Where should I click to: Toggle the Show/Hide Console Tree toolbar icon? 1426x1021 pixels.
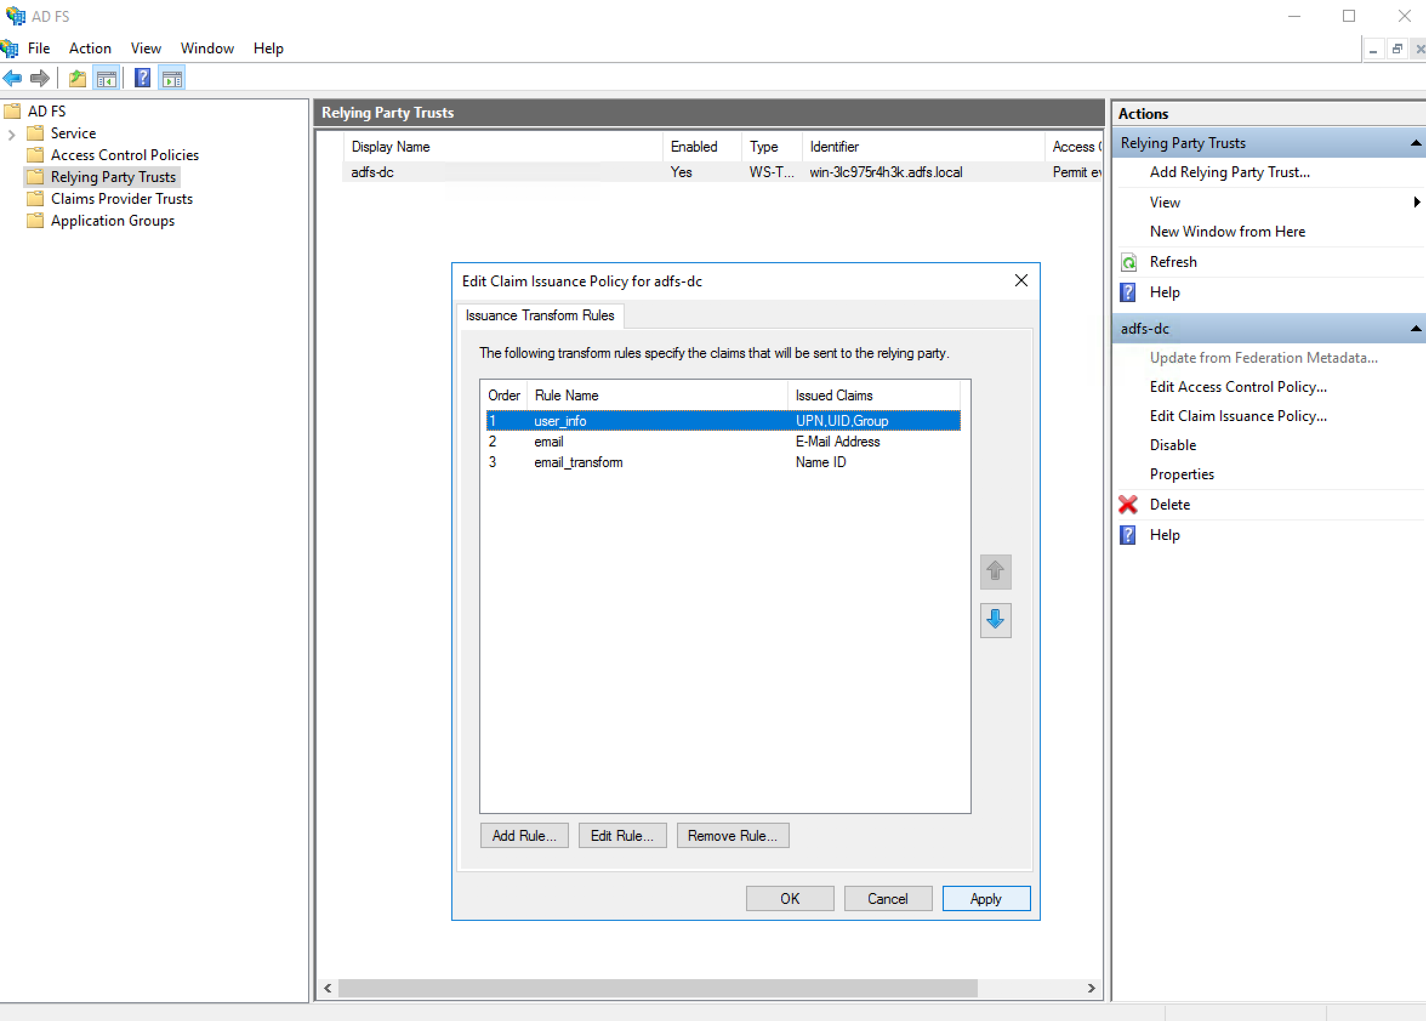[106, 77]
